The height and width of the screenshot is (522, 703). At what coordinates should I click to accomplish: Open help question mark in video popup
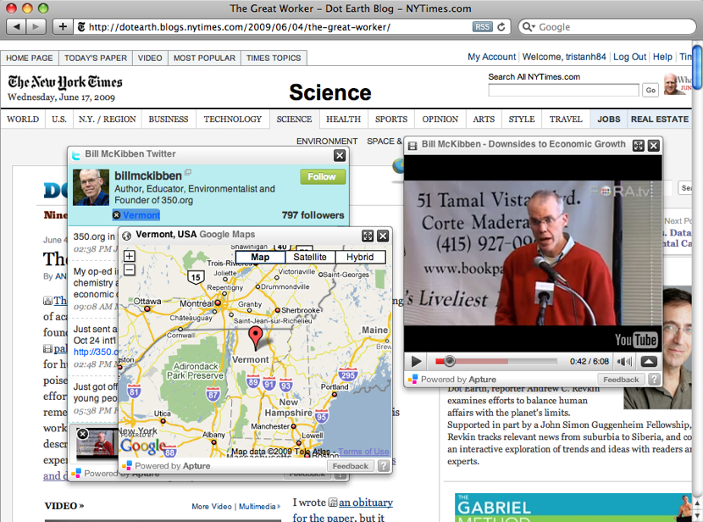point(654,380)
